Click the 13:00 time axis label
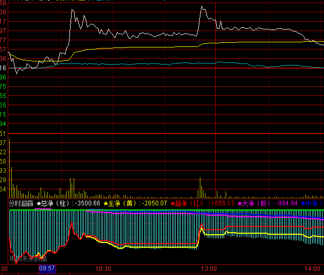Screen dimensions: 324x275 pyautogui.click(x=209, y=269)
